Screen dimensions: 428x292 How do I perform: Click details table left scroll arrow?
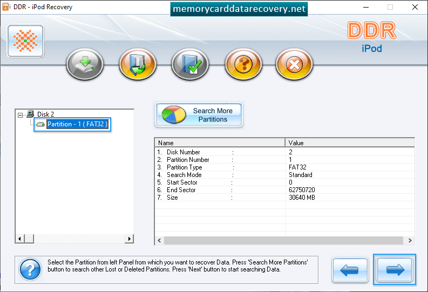tap(159, 240)
